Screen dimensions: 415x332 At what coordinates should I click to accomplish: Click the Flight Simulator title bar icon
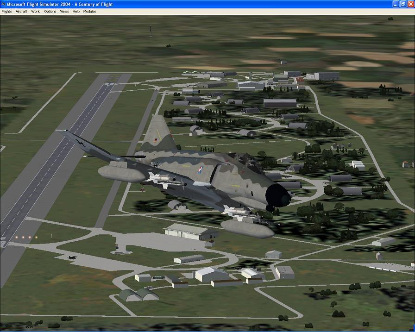(3, 4)
